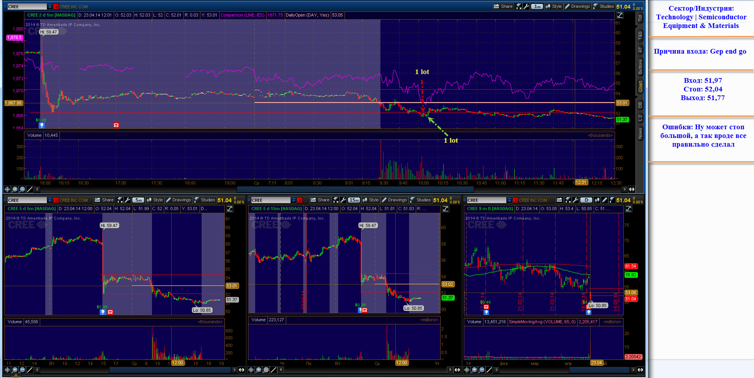754x378 pixels.
Task: Click share icon in daily chart
Action: tap(559, 200)
